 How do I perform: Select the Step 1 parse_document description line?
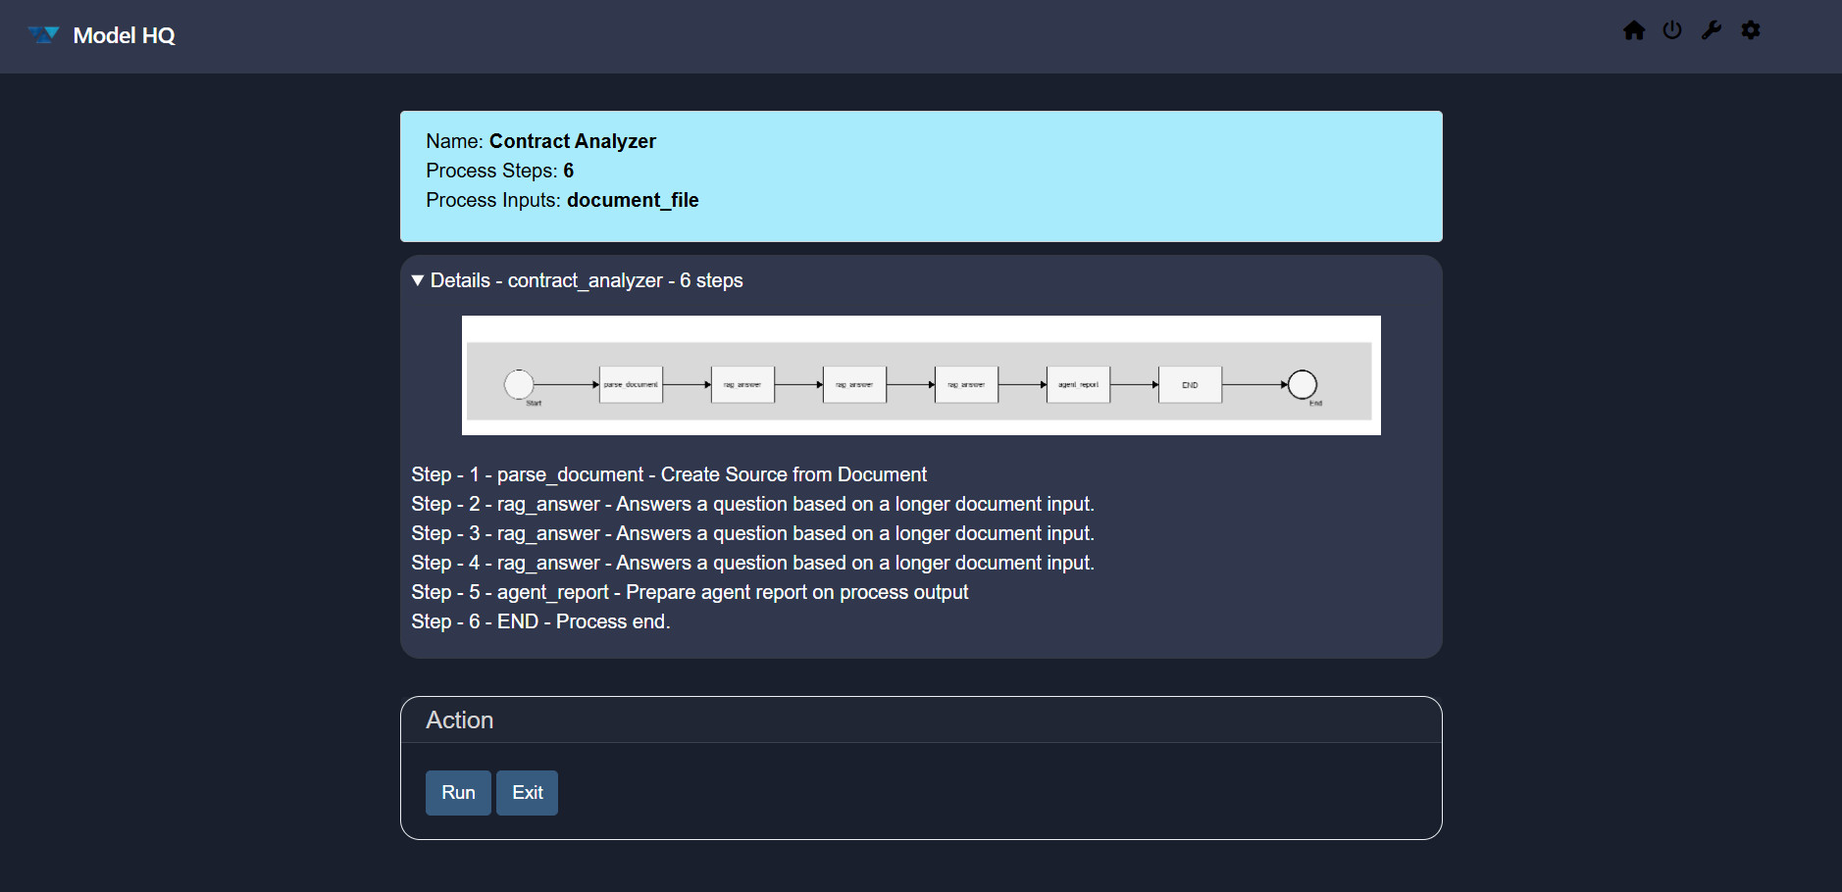[x=668, y=474]
